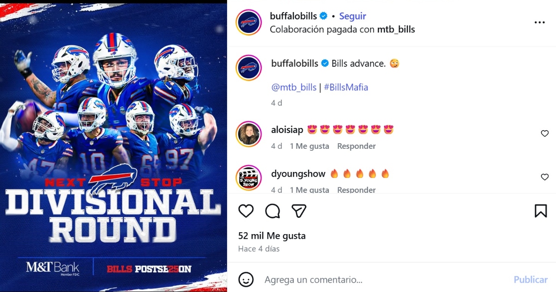Like aloisiap's comment with its heart toggle
The image size is (556, 292).
[x=544, y=133]
